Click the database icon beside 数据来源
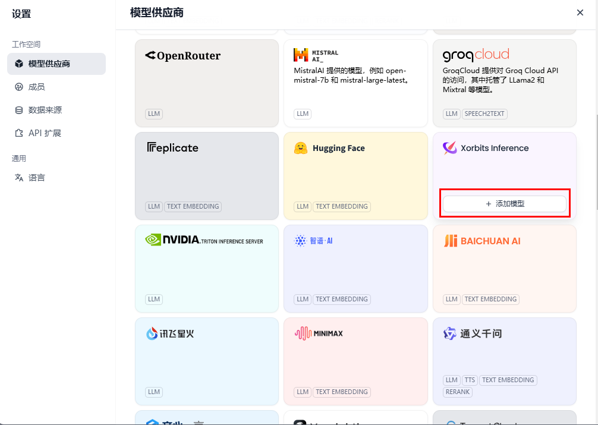The image size is (598, 425). coord(18,110)
